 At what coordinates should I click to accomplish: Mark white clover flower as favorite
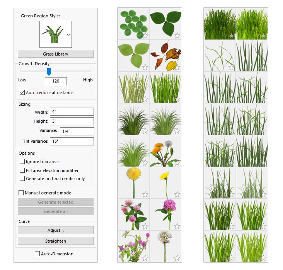(x=177, y=257)
